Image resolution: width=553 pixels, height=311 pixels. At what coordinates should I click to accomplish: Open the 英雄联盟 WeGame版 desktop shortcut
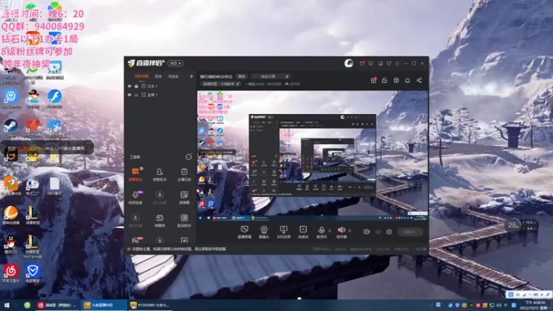[x=32, y=247]
